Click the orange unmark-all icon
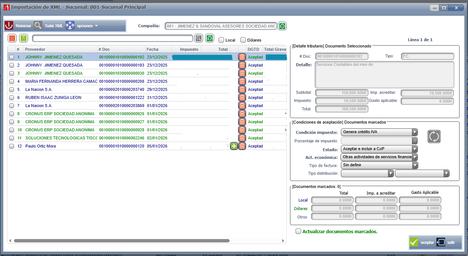Image resolution: width=468 pixels, height=256 pixels. click(x=13, y=38)
